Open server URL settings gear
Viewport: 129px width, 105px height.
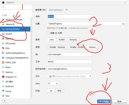pos(67,10)
